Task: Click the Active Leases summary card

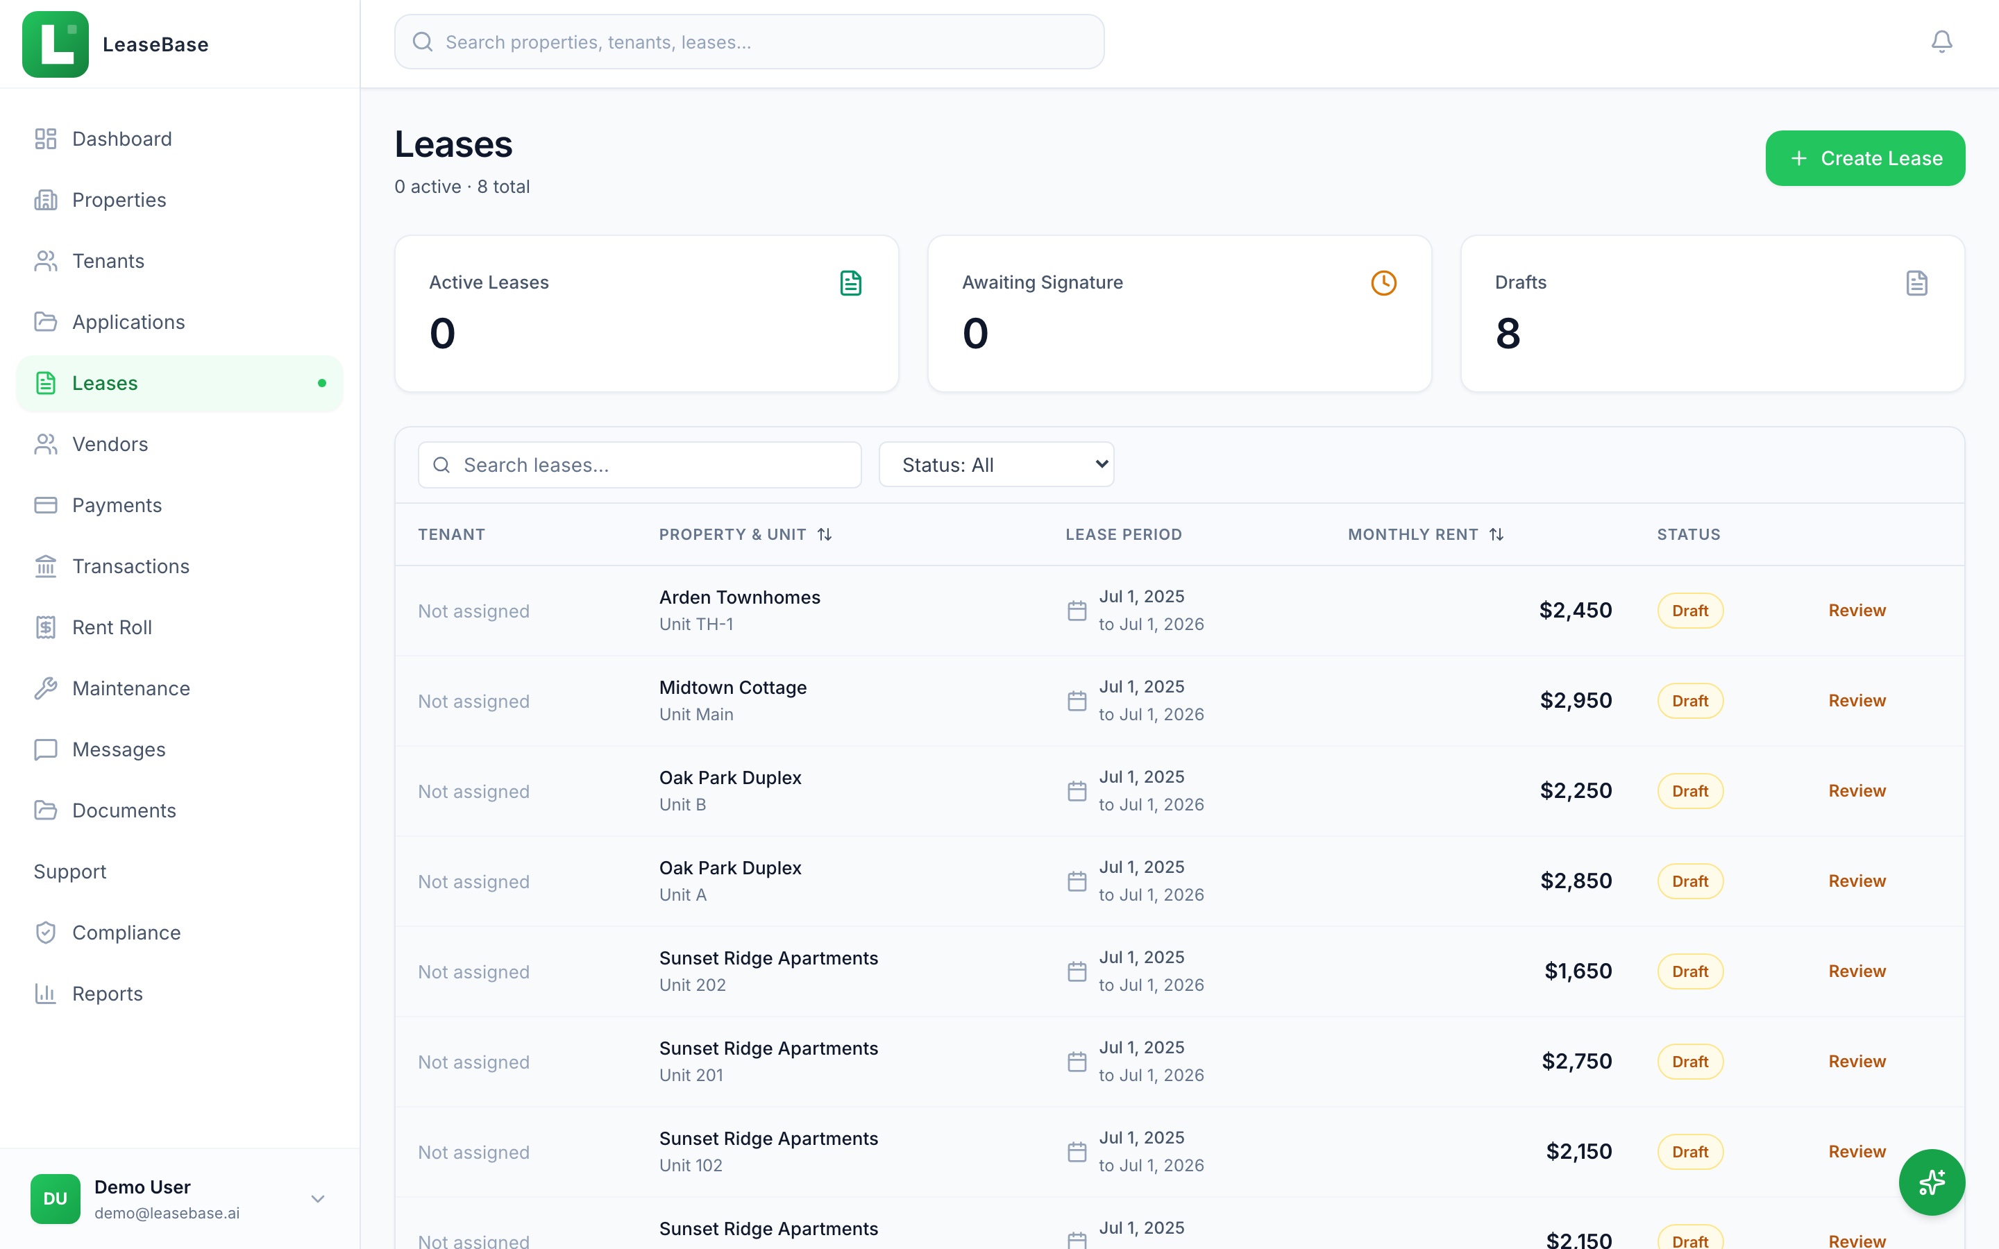Action: (647, 314)
